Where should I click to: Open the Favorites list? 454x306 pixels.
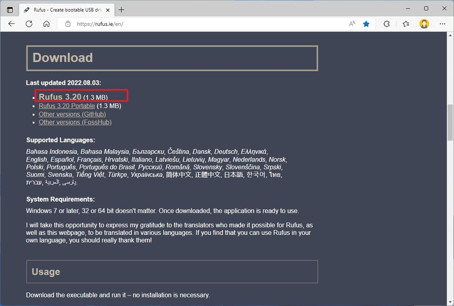405,24
